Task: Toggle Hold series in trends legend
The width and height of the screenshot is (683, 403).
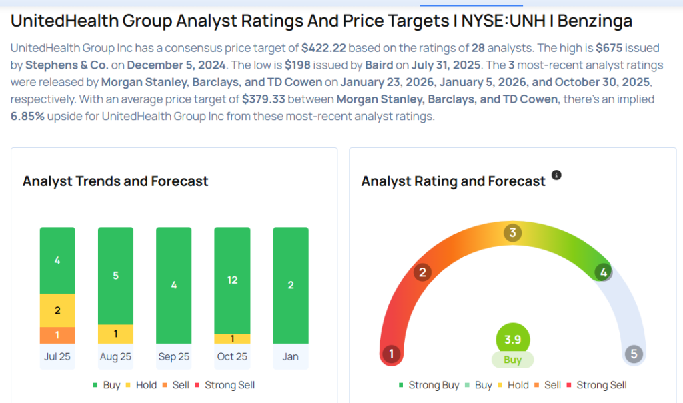Action: [x=142, y=385]
